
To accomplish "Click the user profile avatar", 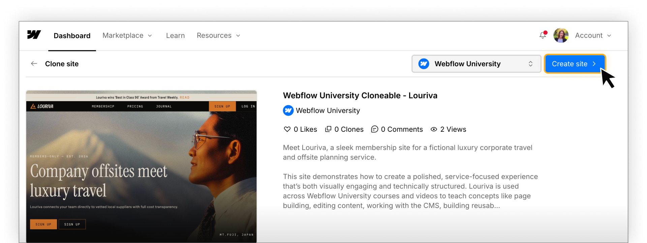I will pos(561,35).
